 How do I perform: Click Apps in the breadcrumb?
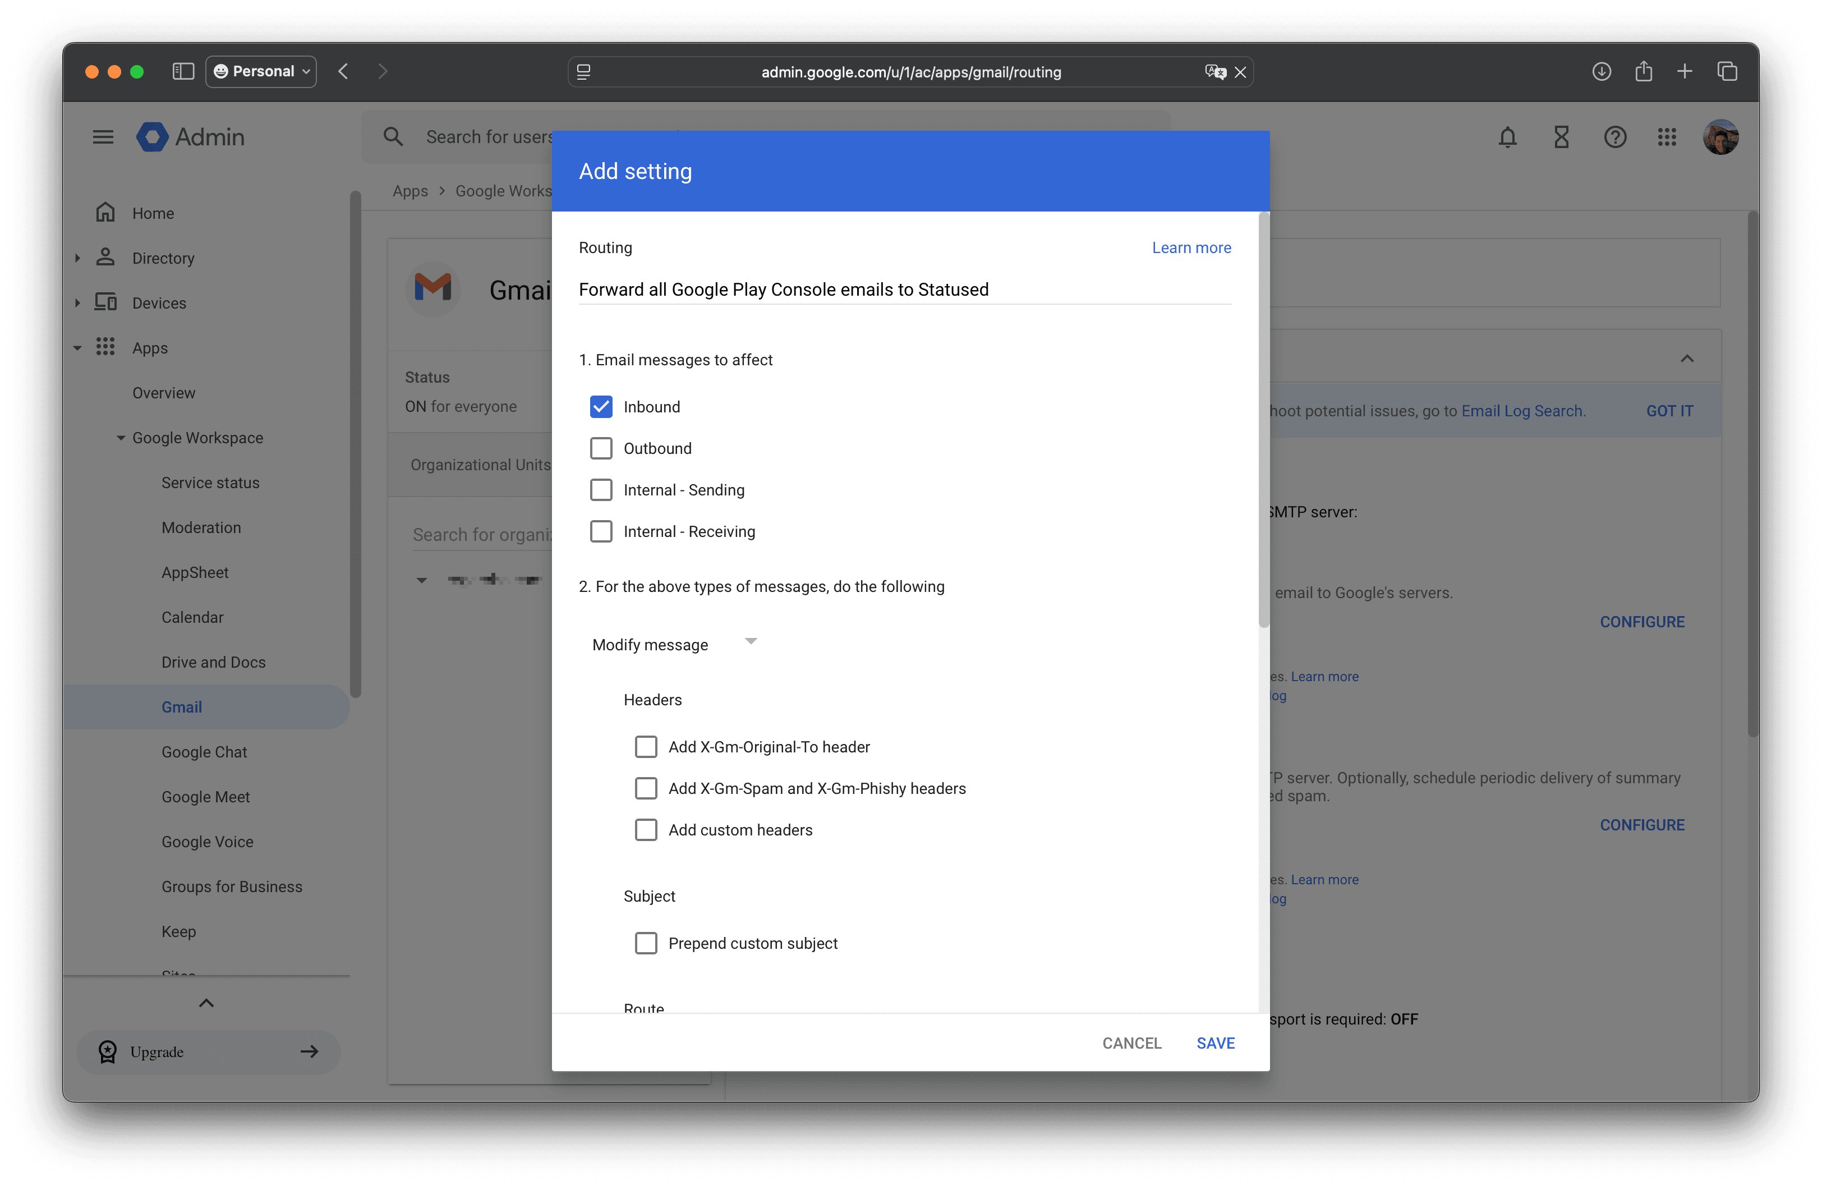point(410,191)
